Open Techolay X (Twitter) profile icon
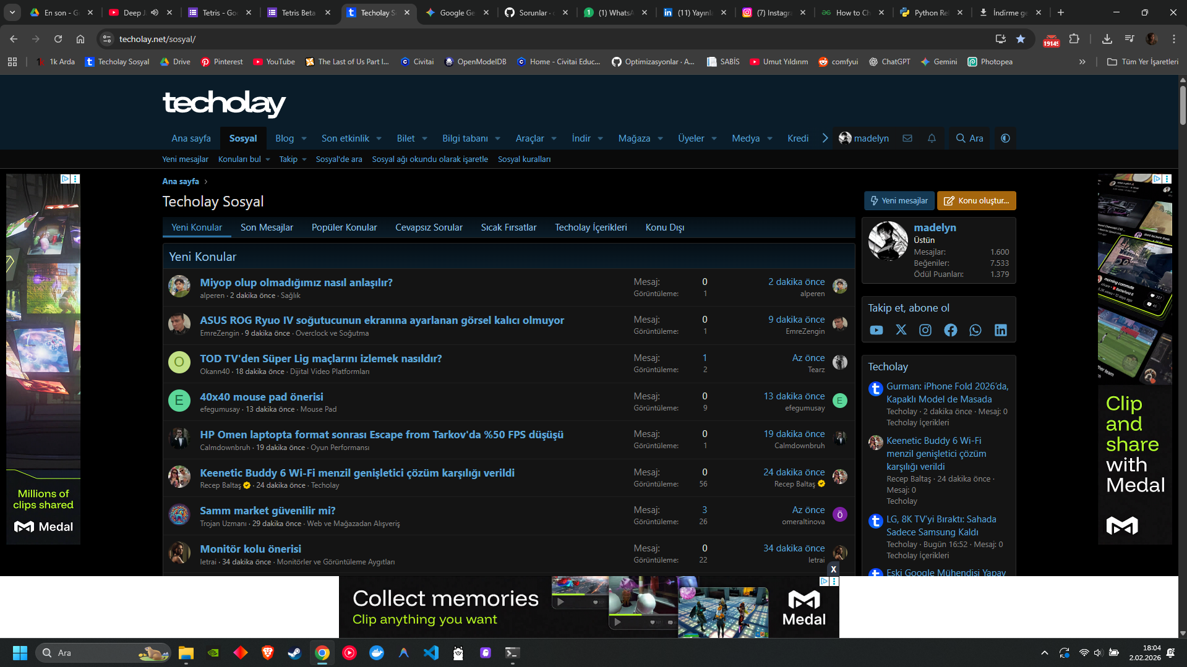 click(x=901, y=330)
